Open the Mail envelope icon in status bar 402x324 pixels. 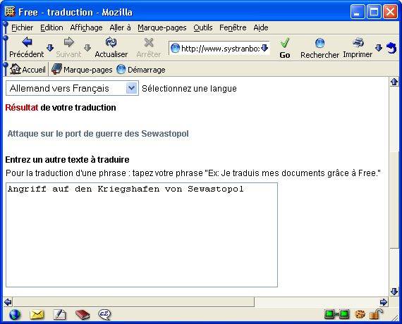coord(37,315)
